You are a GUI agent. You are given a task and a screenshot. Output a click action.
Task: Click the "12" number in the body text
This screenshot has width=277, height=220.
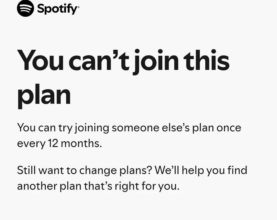point(53,143)
